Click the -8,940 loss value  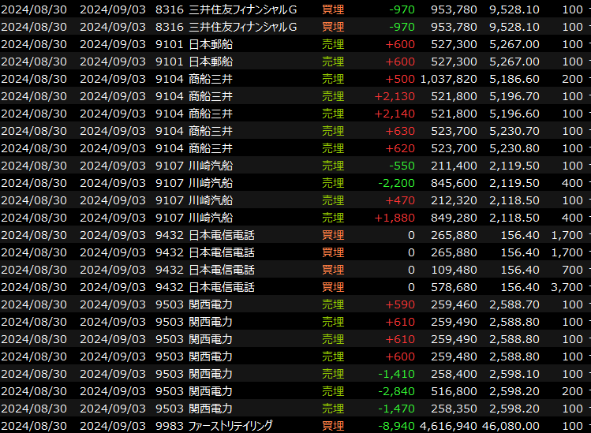396,426
